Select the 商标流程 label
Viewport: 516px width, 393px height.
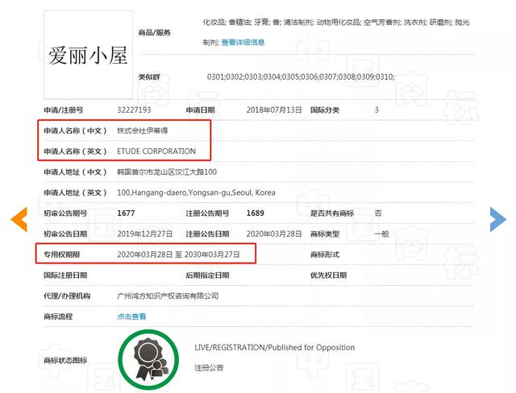tap(58, 316)
